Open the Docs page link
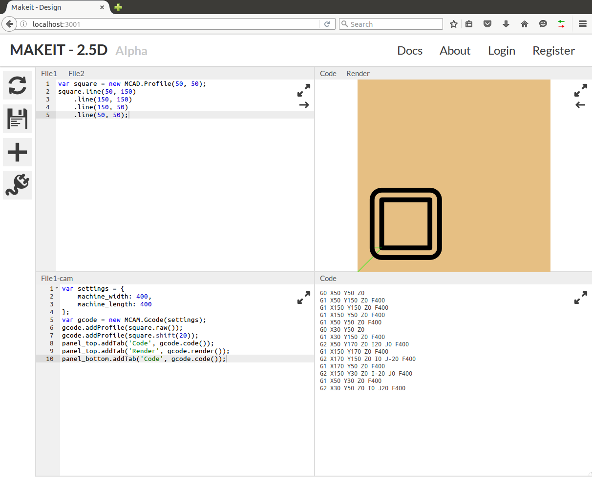This screenshot has height=481, width=592. click(410, 51)
